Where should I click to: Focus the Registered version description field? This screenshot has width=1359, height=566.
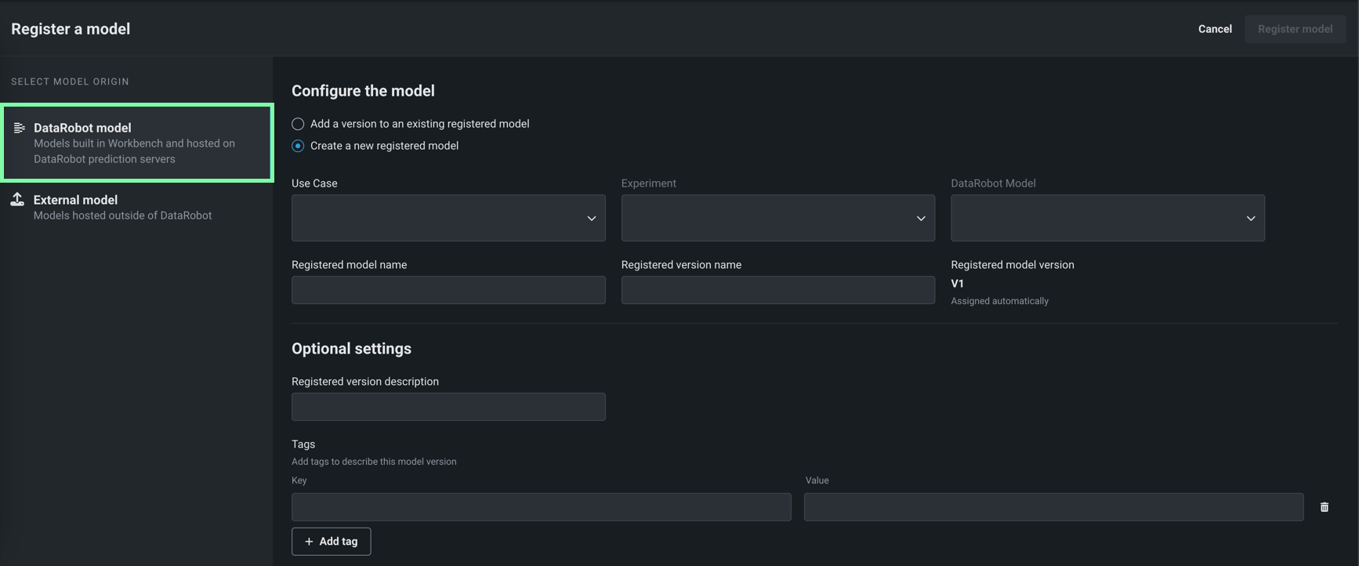[448, 407]
